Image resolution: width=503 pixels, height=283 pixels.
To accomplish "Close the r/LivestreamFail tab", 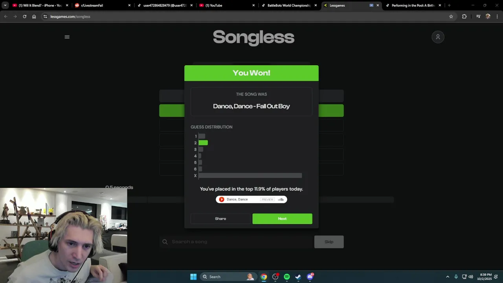I will tap(129, 6).
